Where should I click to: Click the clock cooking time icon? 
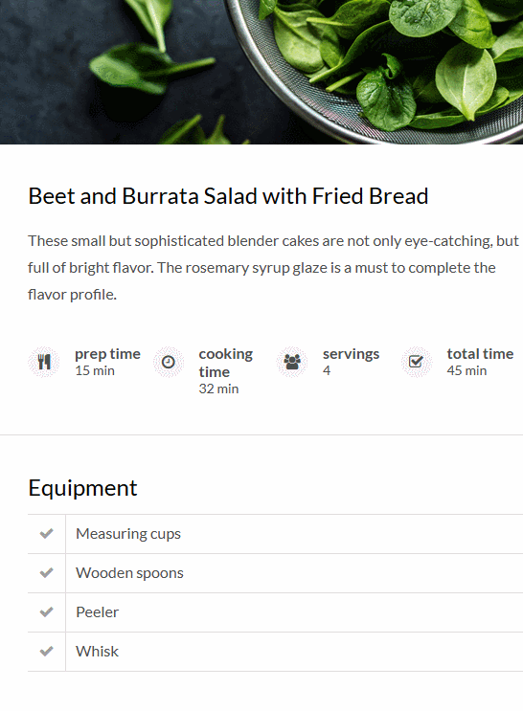pos(168,362)
